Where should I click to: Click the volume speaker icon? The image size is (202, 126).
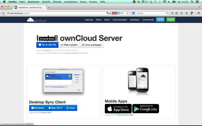169,2
